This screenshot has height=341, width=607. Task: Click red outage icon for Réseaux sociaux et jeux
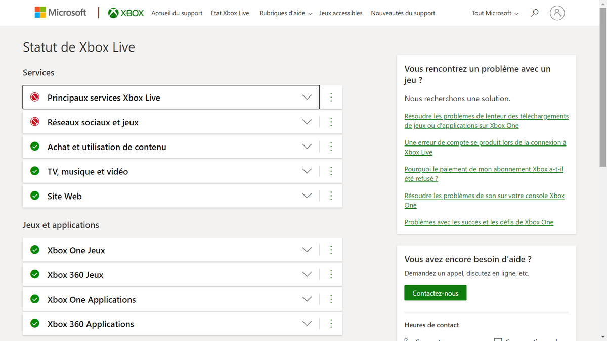[x=35, y=122]
